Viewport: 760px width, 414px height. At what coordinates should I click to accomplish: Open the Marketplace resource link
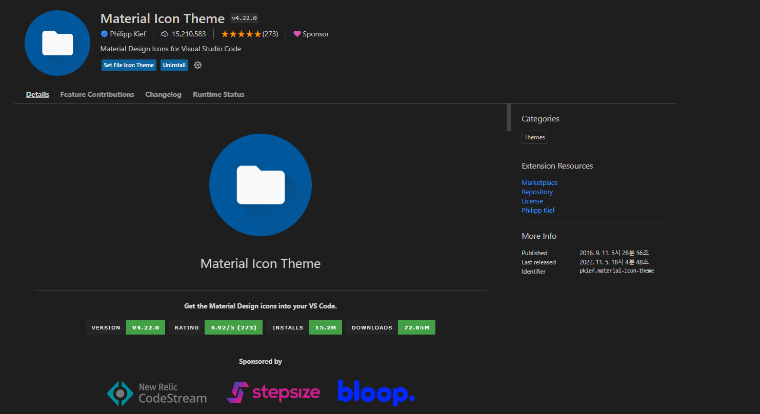click(x=539, y=183)
